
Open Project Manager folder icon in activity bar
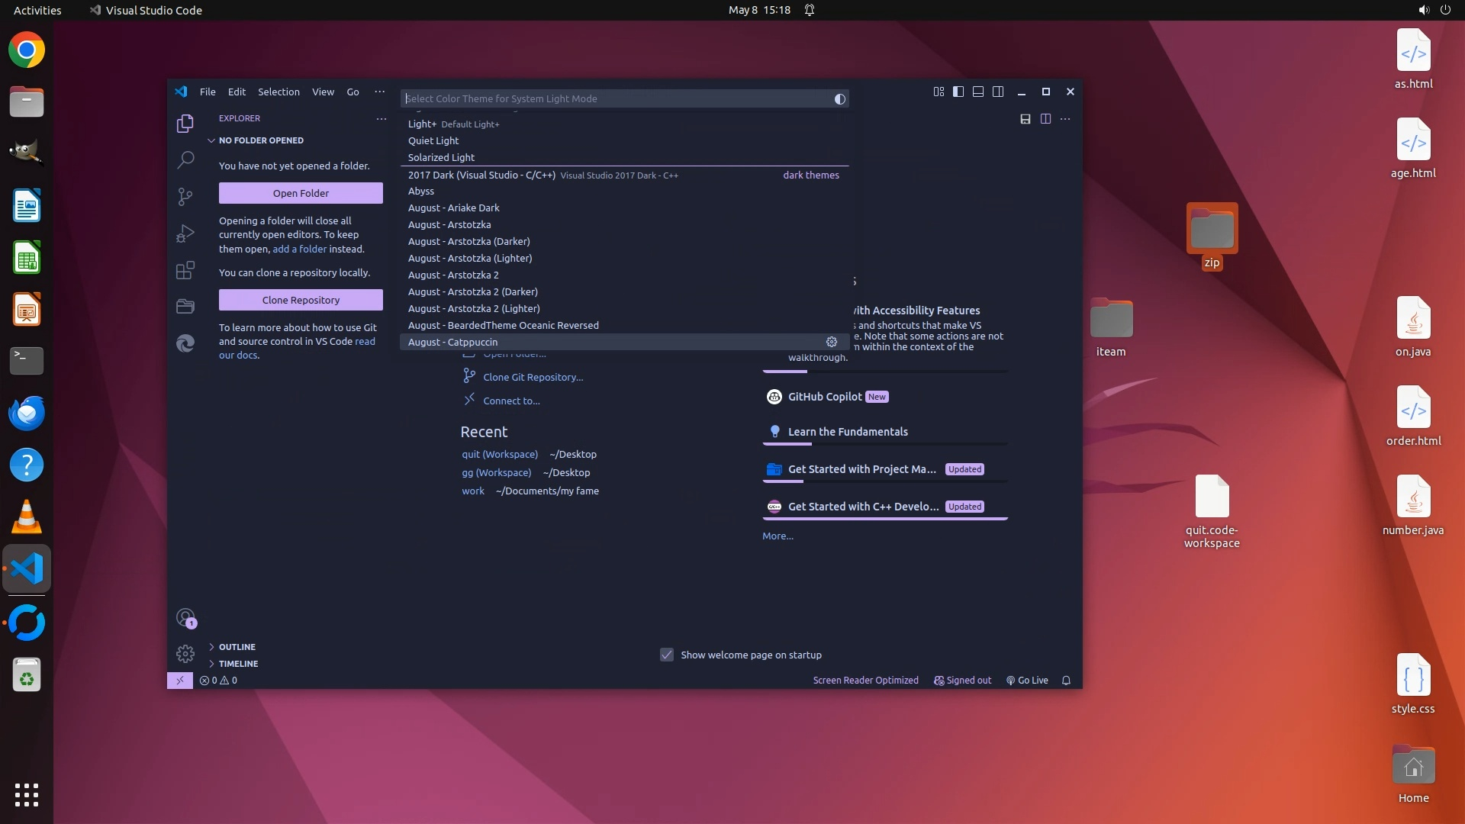click(x=185, y=306)
